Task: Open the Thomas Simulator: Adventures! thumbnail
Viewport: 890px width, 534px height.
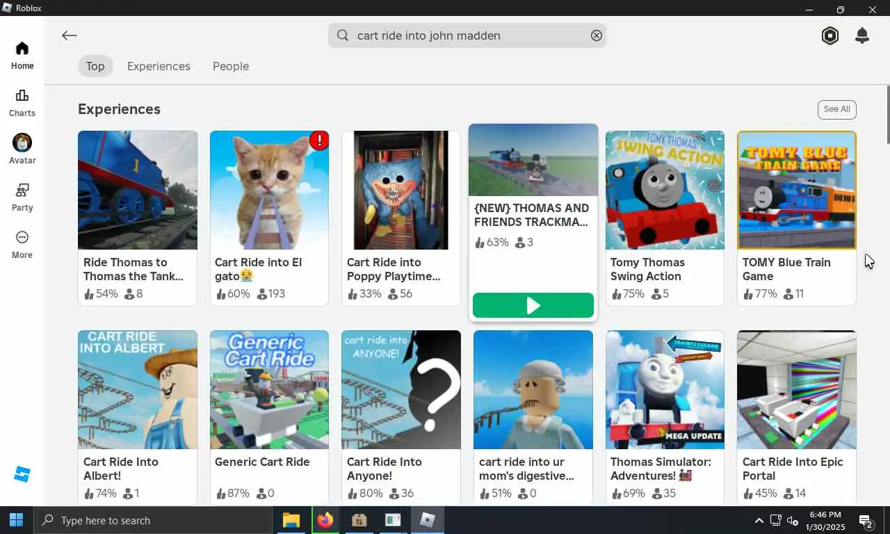Action: [665, 389]
